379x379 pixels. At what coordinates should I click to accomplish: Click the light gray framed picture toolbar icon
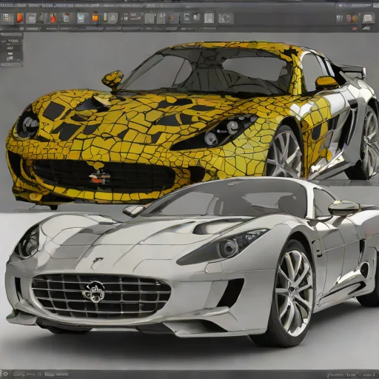[209, 18]
